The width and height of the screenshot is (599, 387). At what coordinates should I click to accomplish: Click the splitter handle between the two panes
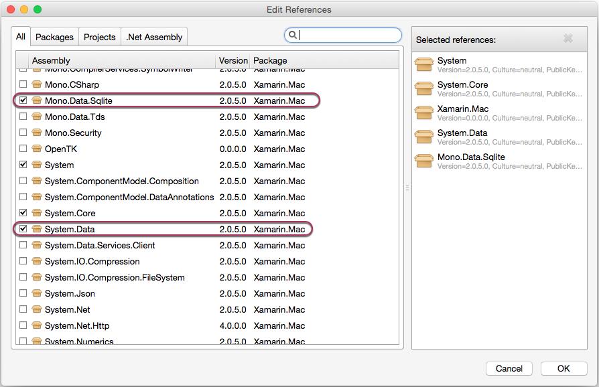(x=407, y=187)
